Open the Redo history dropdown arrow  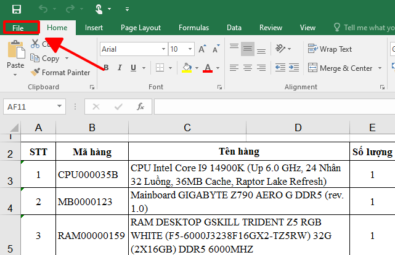81,9
